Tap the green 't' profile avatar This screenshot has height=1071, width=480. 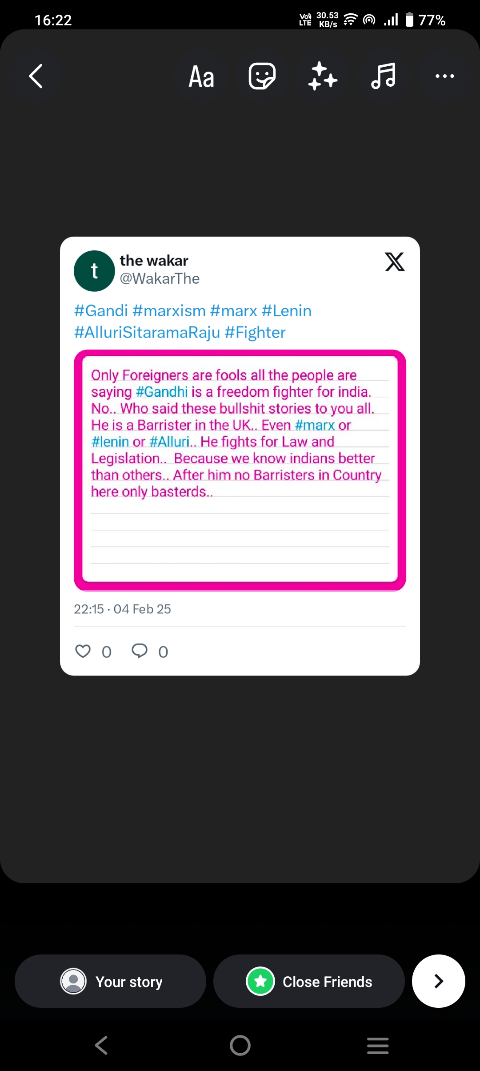[x=94, y=271]
